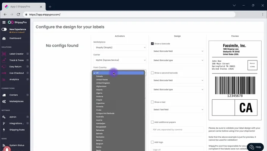Viewport: 267px width, 151px height.
Task: Uncheck Show a barcode
Action: [152, 44]
